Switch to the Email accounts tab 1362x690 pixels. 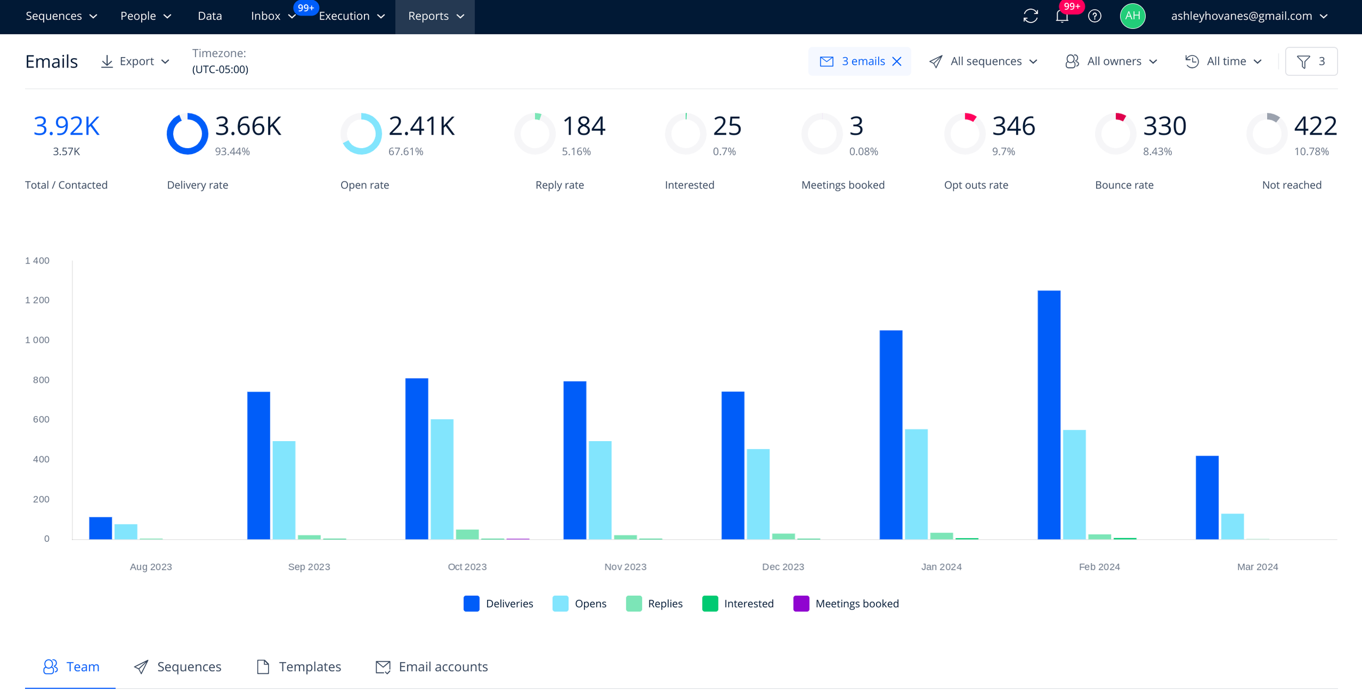point(431,667)
